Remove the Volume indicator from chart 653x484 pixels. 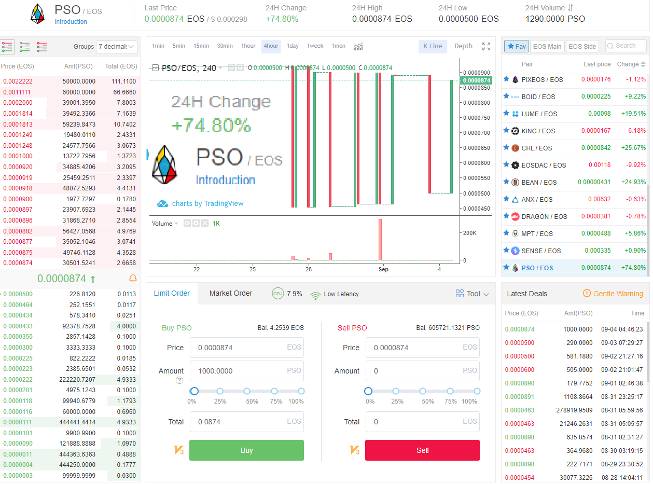point(205,224)
